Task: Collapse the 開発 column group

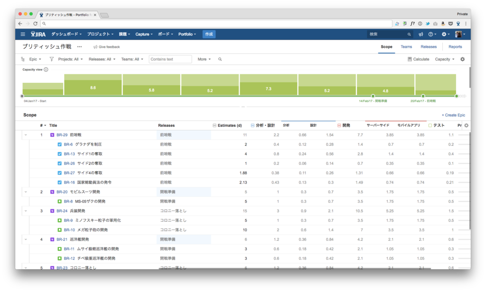Action: click(339, 125)
